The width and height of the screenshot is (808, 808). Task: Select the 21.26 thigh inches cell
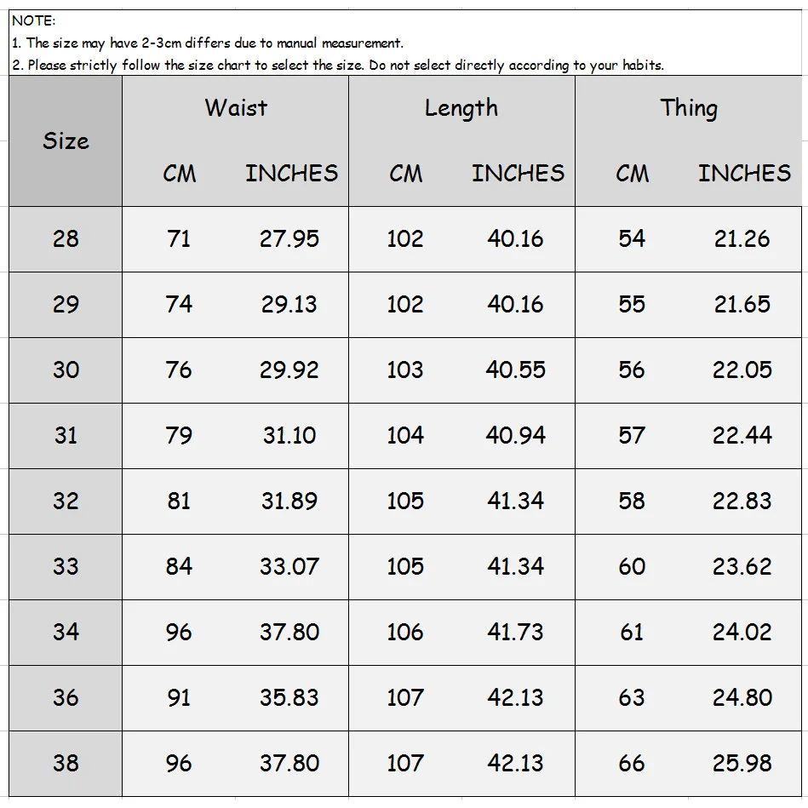point(742,239)
